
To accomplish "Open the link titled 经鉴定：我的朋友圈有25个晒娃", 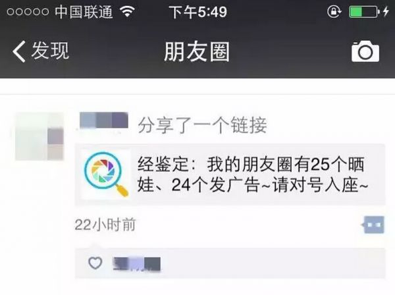I will [x=230, y=174].
